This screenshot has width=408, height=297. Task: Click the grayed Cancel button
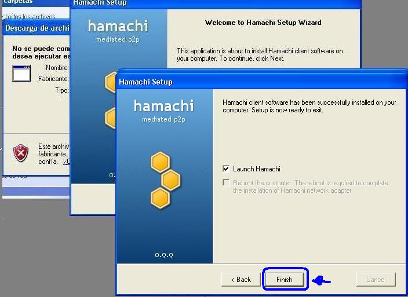(376, 280)
